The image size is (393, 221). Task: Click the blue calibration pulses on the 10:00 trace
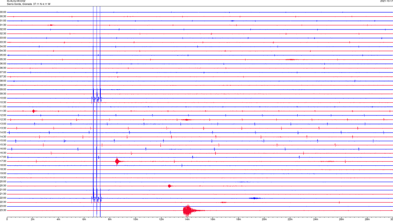coord(97,98)
